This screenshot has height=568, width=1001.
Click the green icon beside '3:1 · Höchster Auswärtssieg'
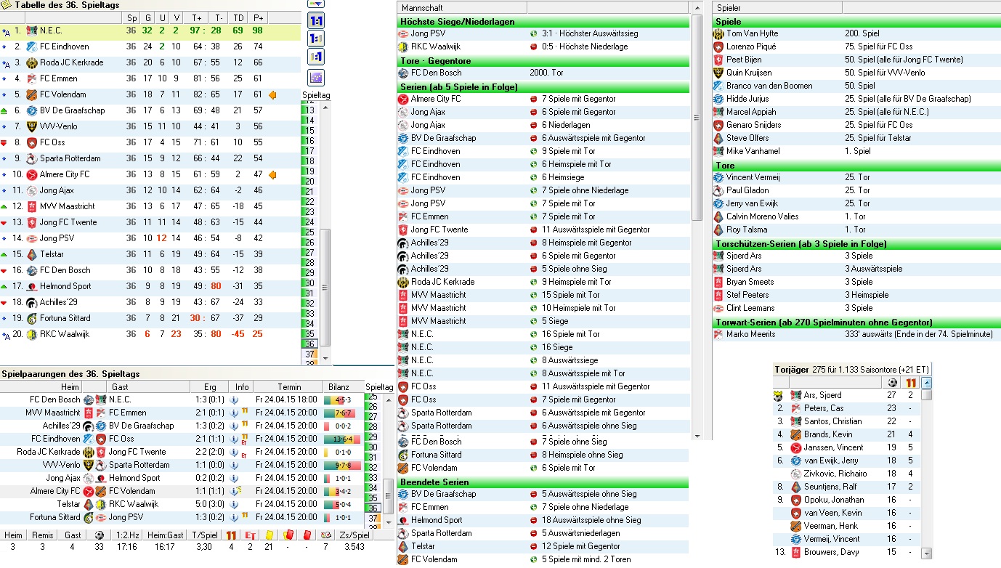pos(534,33)
